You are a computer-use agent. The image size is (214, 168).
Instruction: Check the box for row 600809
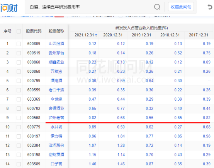(19, 44)
